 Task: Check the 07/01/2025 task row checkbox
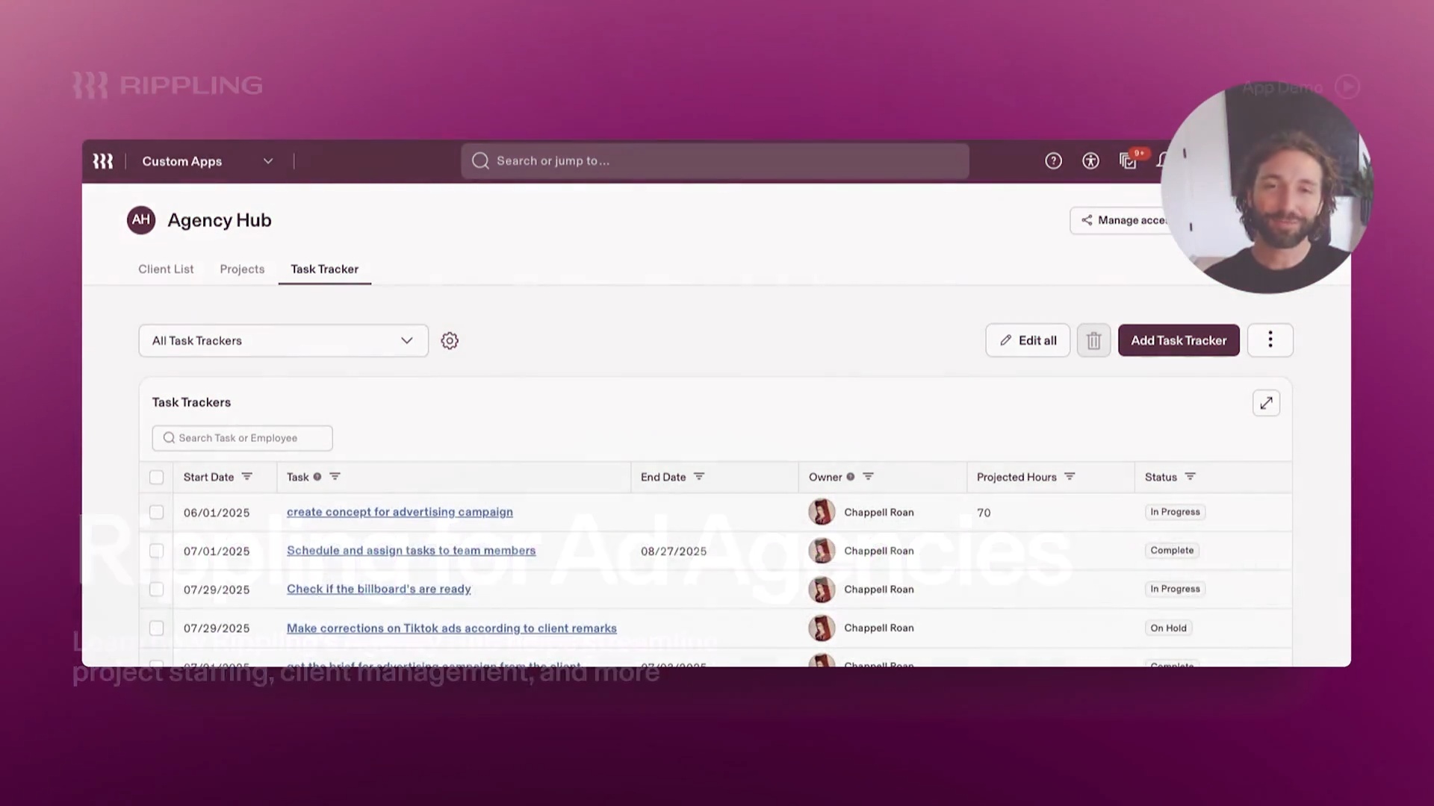[x=156, y=551]
